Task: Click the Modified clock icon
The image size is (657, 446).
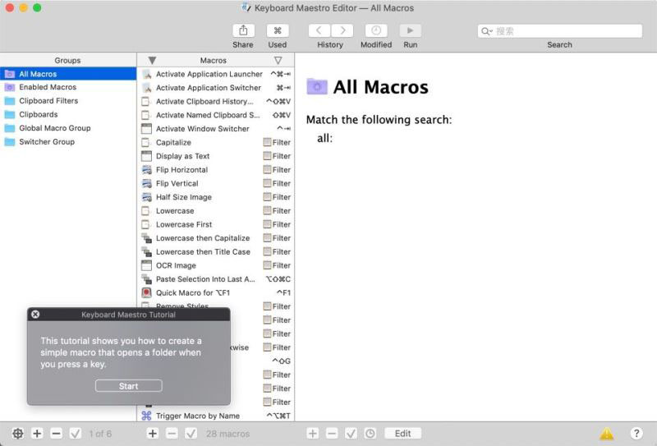Action: coord(376,30)
